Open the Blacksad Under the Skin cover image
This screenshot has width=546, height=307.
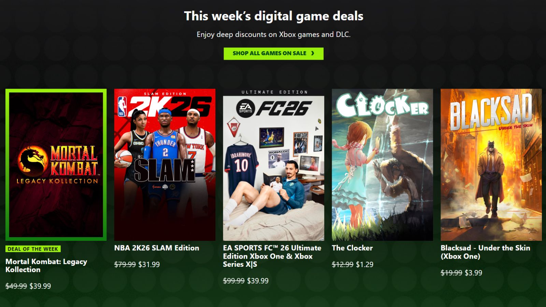click(x=491, y=165)
